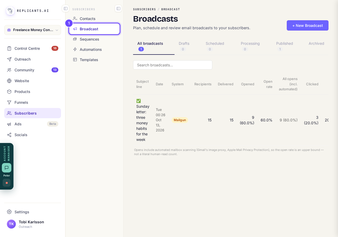Open Funnels filter icon

click(x=9, y=102)
